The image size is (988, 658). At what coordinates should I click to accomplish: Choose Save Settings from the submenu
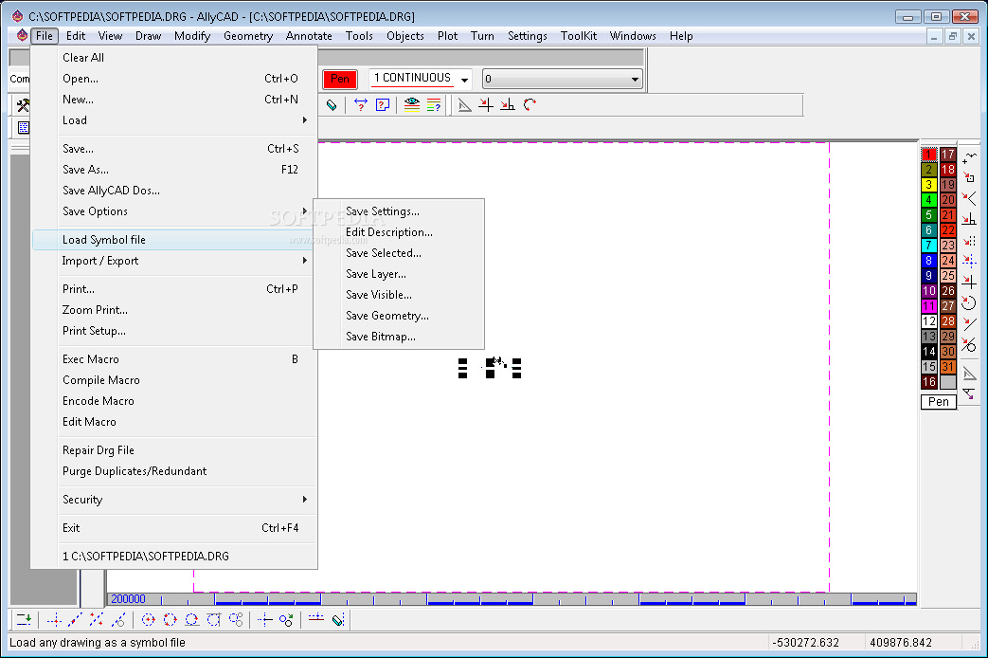pyautogui.click(x=399, y=211)
